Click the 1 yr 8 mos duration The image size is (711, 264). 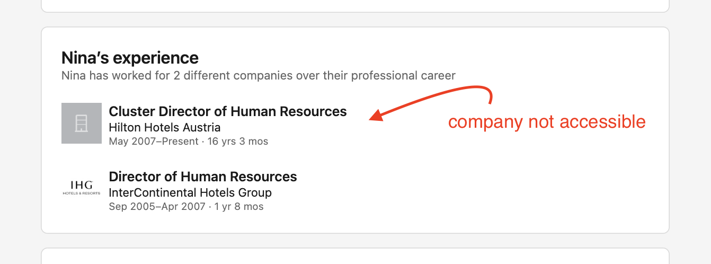239,207
